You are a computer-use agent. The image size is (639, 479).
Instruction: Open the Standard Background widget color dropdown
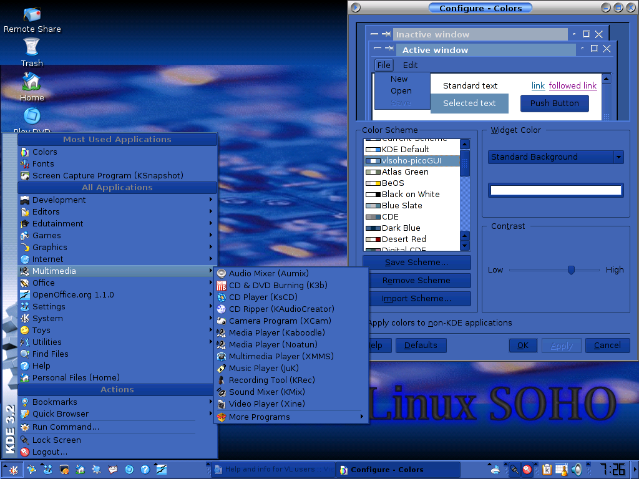pos(555,157)
